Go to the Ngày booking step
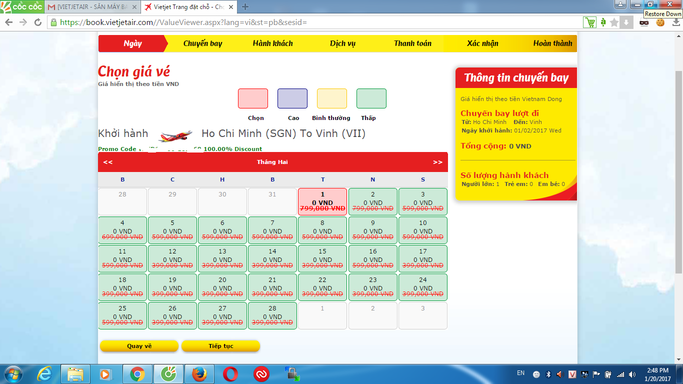The image size is (683, 384). click(132, 43)
